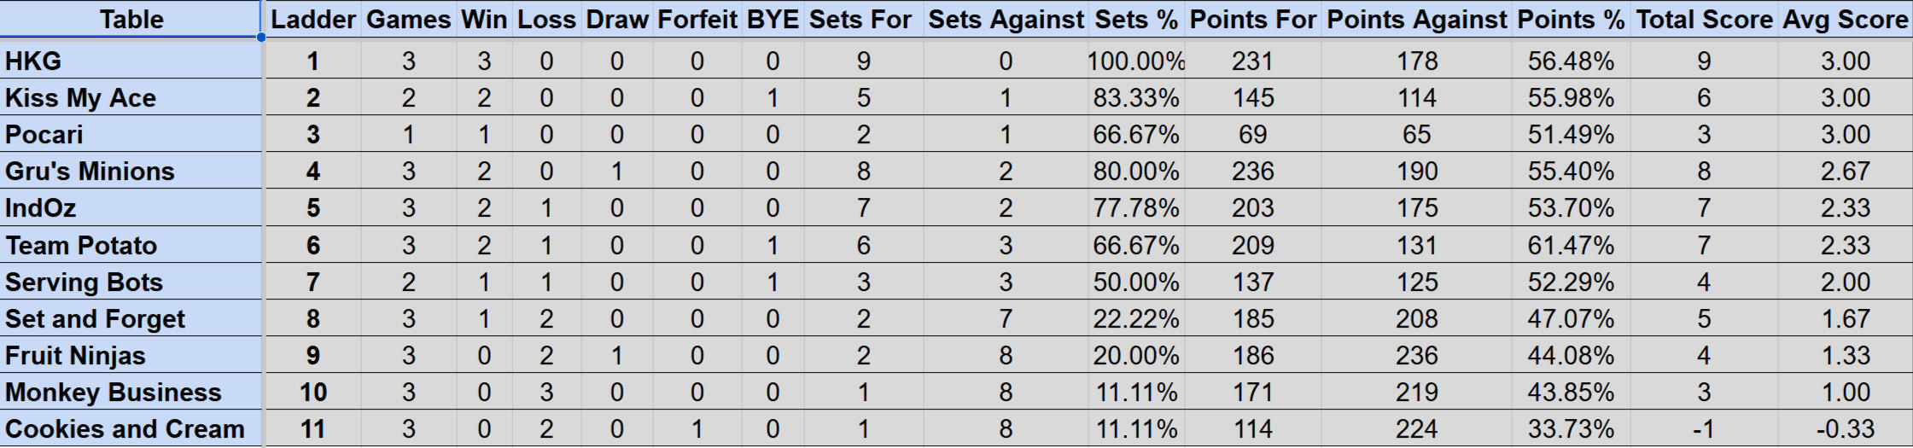
Task: Click the "Serving Bots" team name cell
Action: pos(84,282)
